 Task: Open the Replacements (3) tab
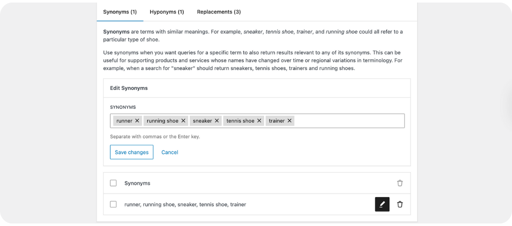219,12
